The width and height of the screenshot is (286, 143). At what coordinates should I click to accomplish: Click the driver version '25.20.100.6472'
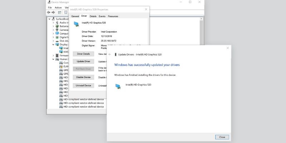pyautogui.click(x=109, y=41)
